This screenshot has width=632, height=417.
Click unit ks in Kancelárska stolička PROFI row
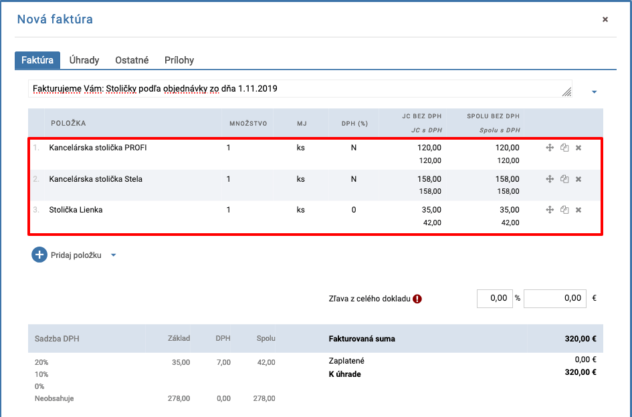coord(301,148)
